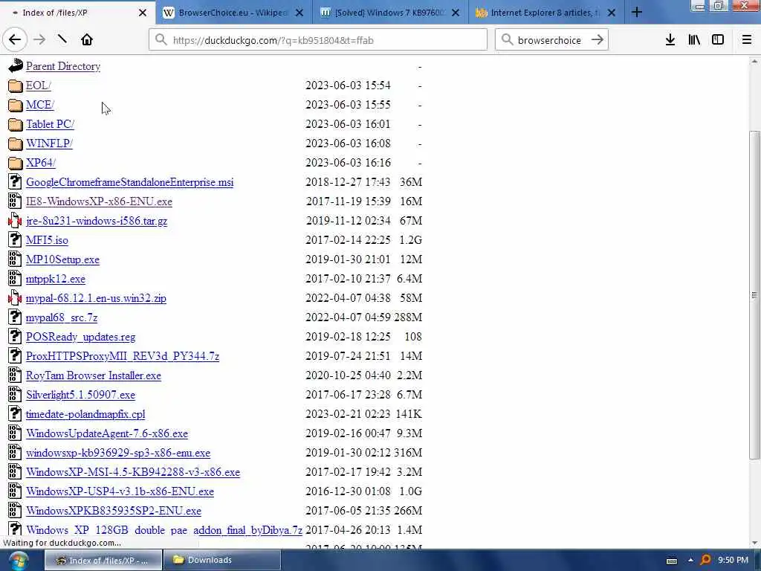Click the Parent Directory back-arrow icon
Screen dimensions: 761x571
click(x=15, y=66)
